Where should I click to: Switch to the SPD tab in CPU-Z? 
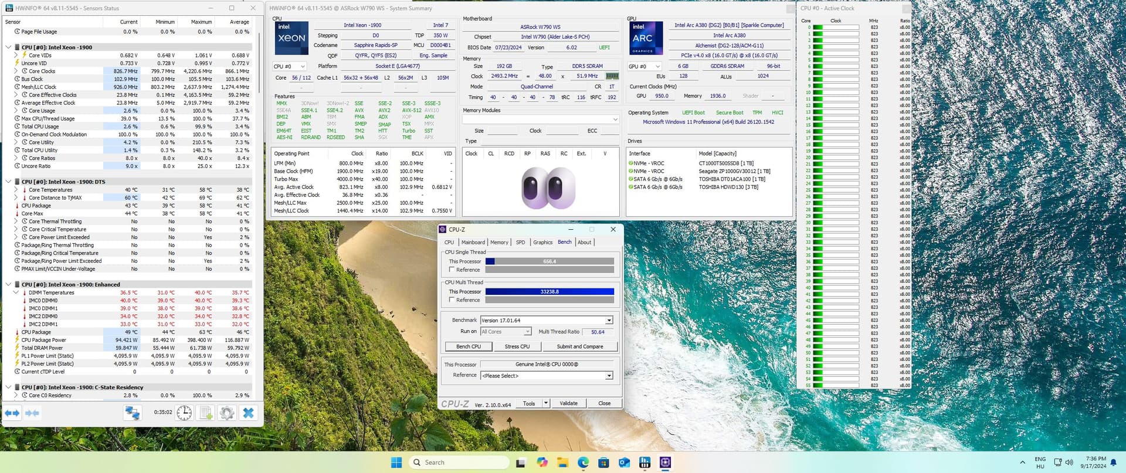(x=520, y=242)
